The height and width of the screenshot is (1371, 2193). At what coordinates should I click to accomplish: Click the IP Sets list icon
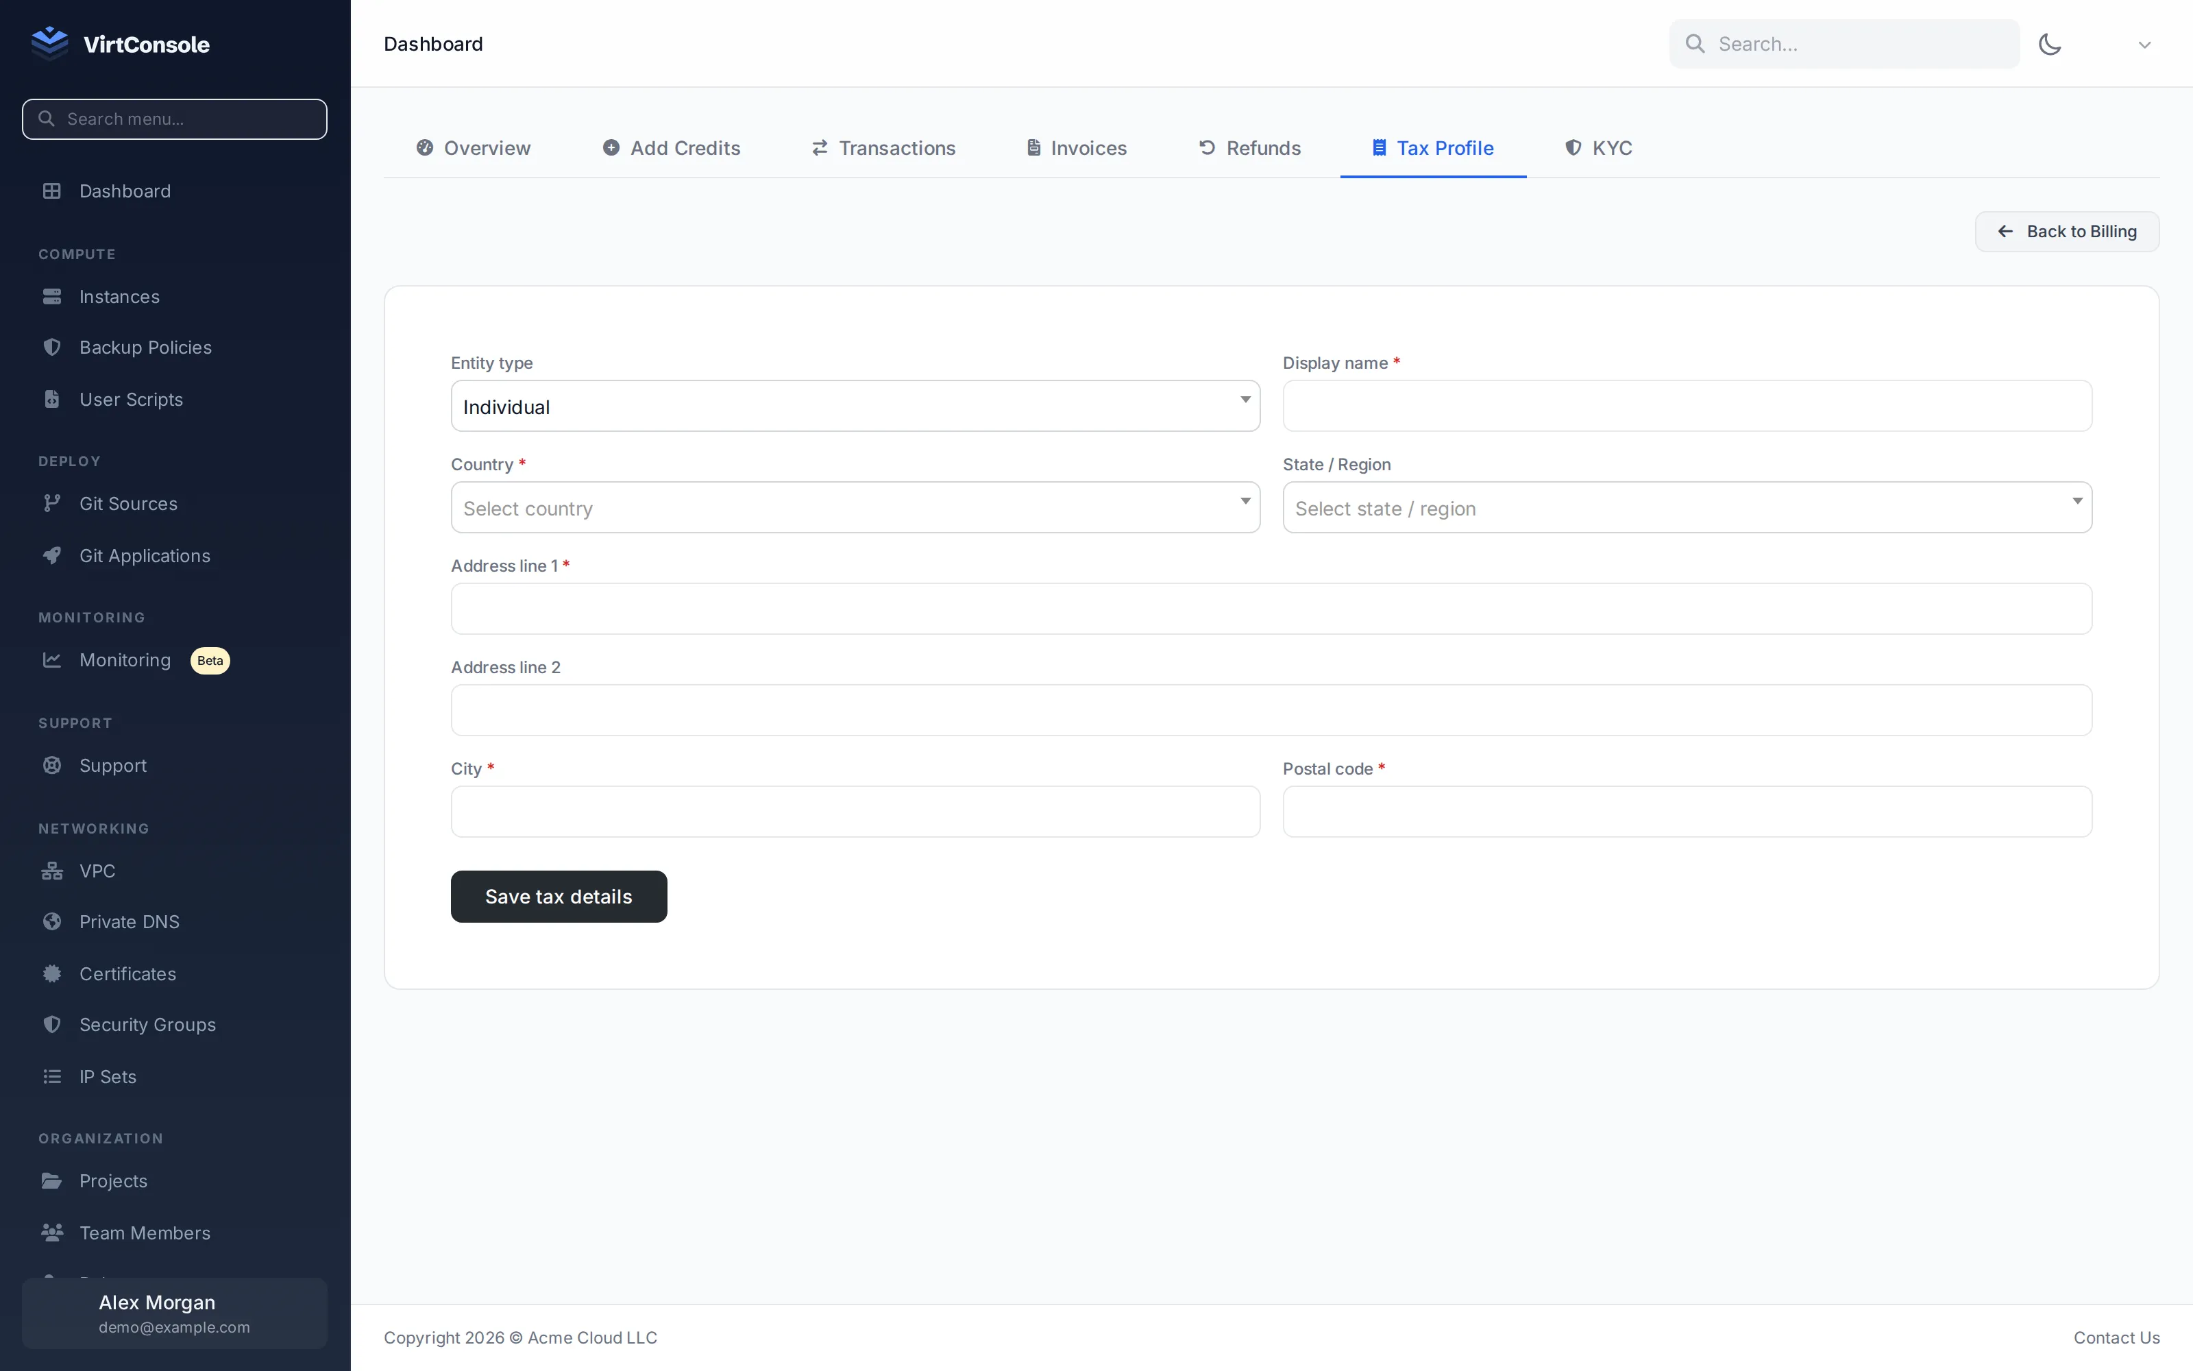[x=51, y=1076]
